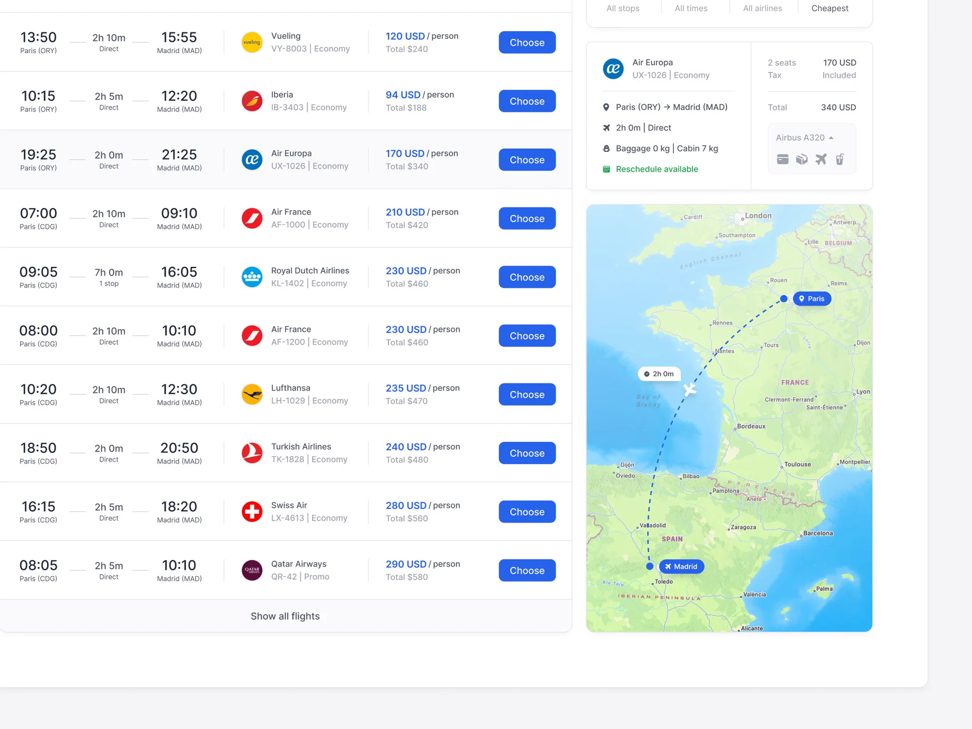
Task: Click the Air Europa logo in flight list
Action: point(252,159)
